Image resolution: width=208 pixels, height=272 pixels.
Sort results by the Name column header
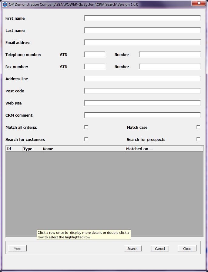tap(83, 149)
